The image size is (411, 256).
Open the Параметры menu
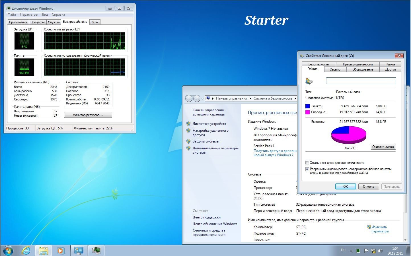pos(29,15)
